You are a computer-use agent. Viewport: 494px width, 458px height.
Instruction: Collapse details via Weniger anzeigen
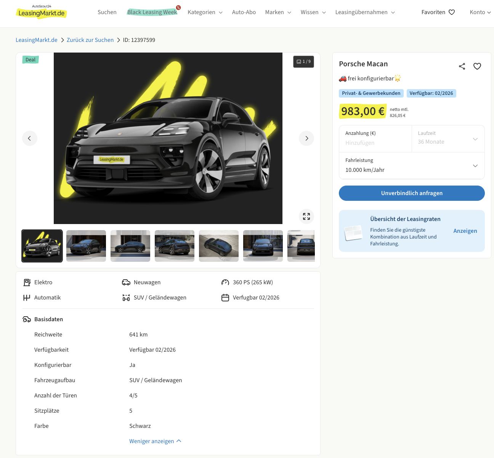[155, 441]
